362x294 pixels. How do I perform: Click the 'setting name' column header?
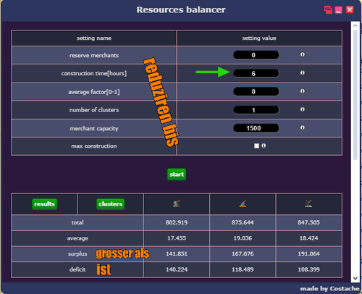pos(94,38)
